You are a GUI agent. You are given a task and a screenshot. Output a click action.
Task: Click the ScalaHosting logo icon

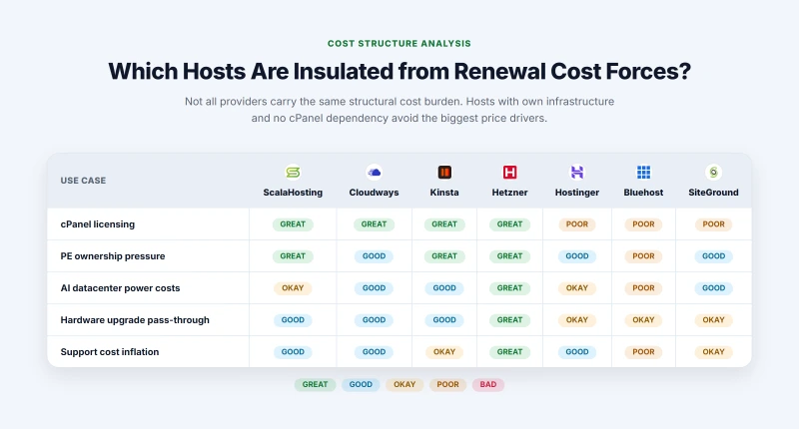pos(293,173)
